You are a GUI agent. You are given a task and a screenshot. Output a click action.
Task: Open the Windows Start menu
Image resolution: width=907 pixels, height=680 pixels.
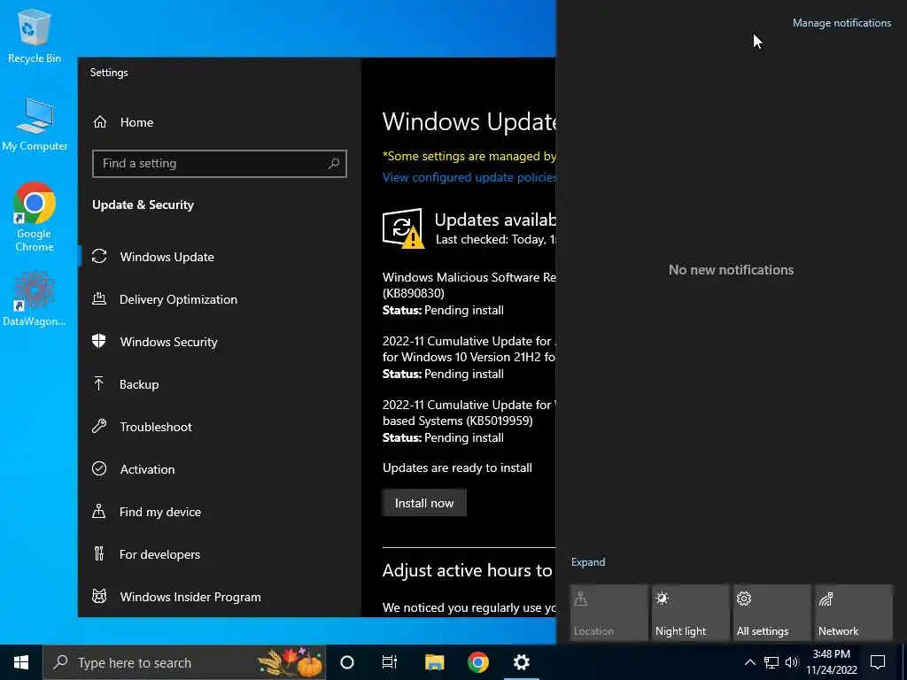21,662
